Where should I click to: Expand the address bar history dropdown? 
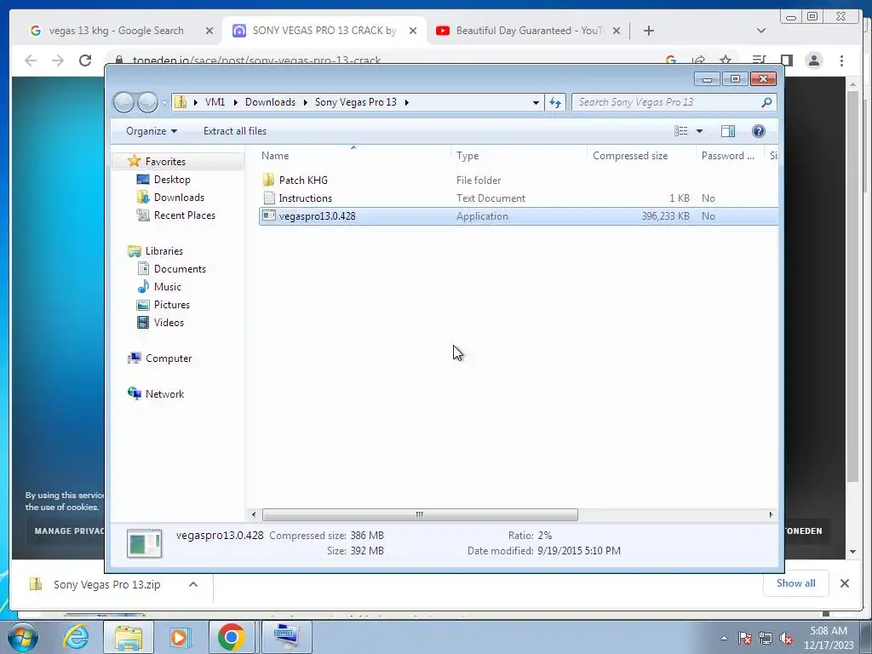[x=536, y=102]
